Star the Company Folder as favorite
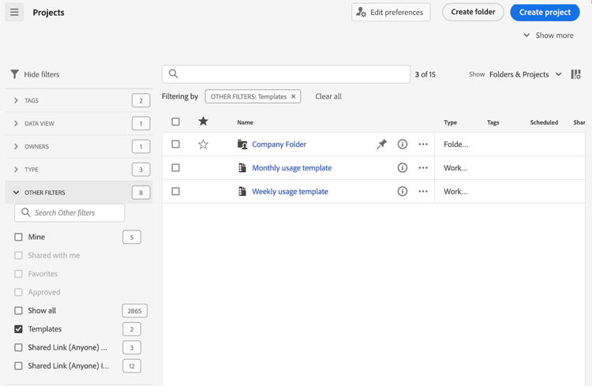 (x=203, y=144)
